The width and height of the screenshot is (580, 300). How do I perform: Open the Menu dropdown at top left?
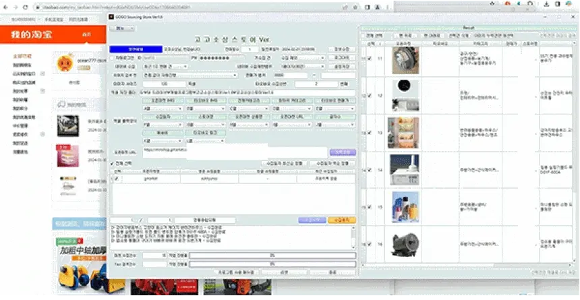click(x=123, y=28)
